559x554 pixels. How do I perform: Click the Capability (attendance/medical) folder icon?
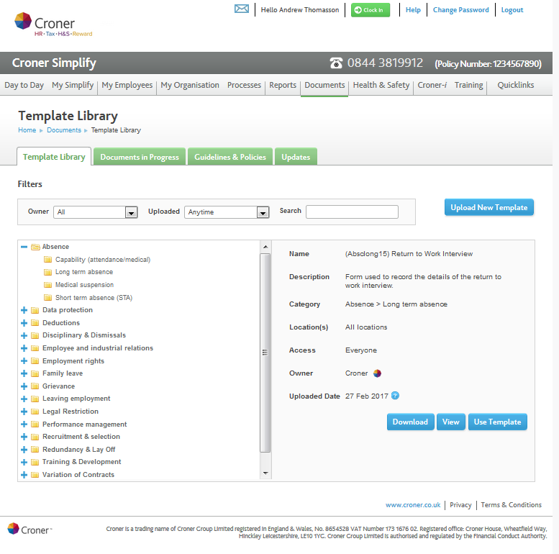(47, 260)
